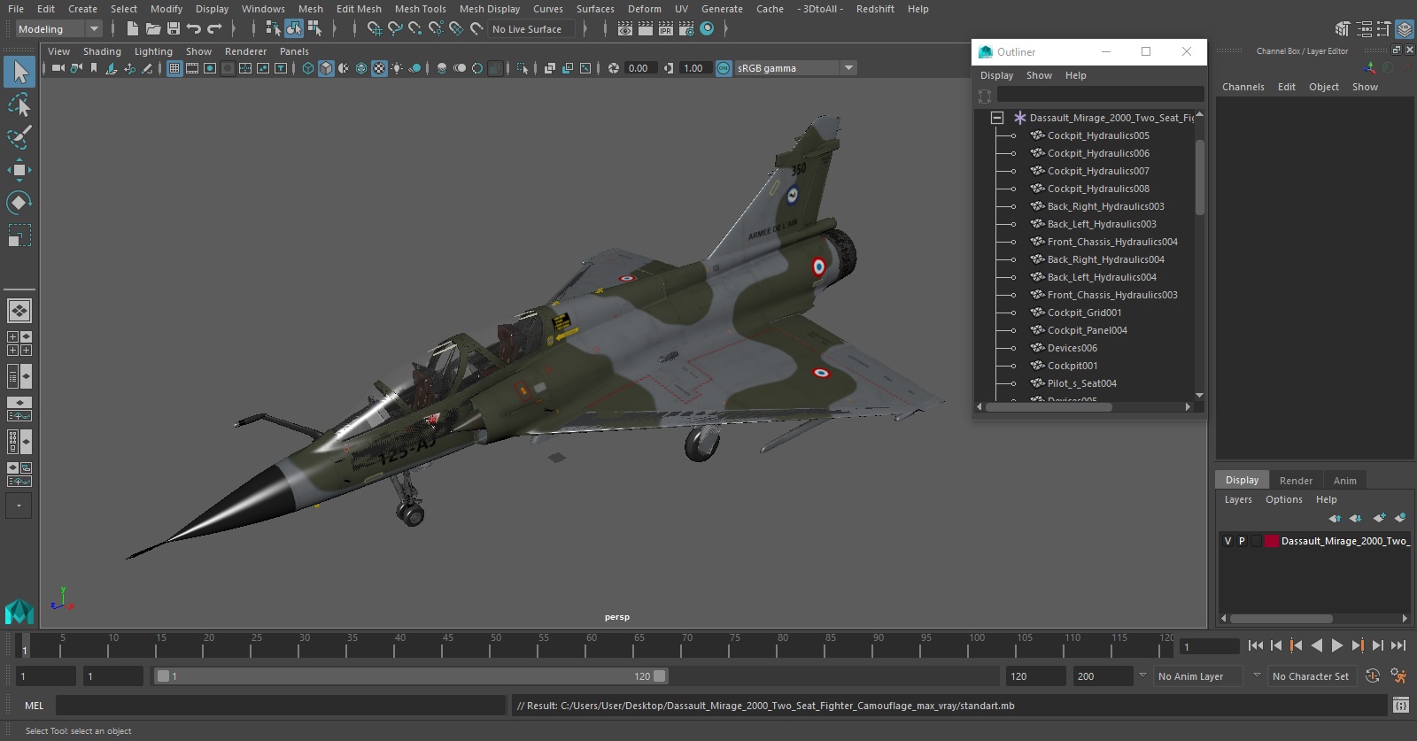
Task: Play animation backwards
Action: click(x=1317, y=646)
